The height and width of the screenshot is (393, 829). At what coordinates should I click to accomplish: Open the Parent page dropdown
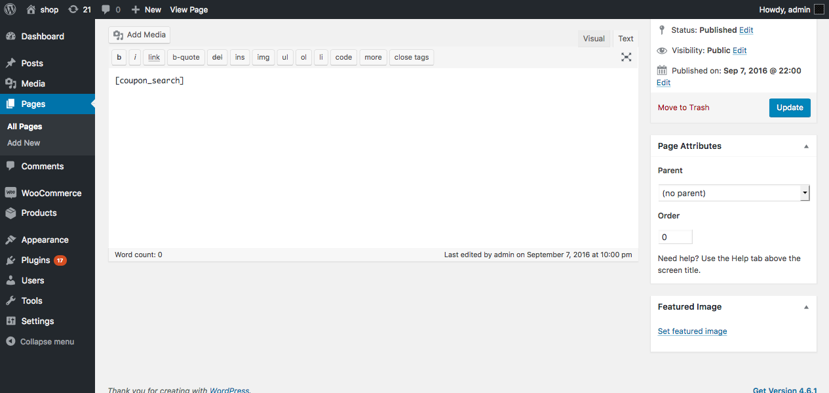pyautogui.click(x=734, y=193)
